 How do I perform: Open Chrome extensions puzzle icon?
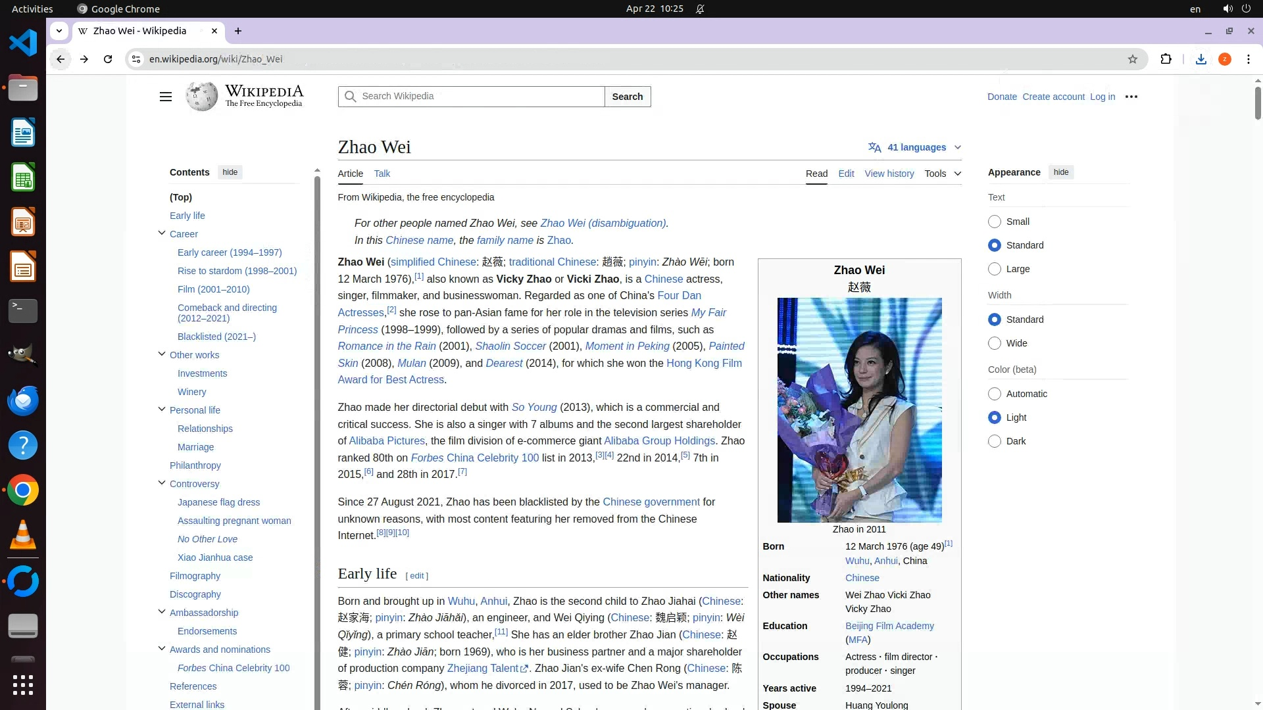(1166, 59)
